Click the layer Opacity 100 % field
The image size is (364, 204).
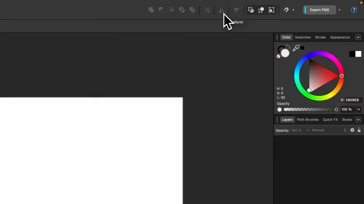click(x=296, y=130)
